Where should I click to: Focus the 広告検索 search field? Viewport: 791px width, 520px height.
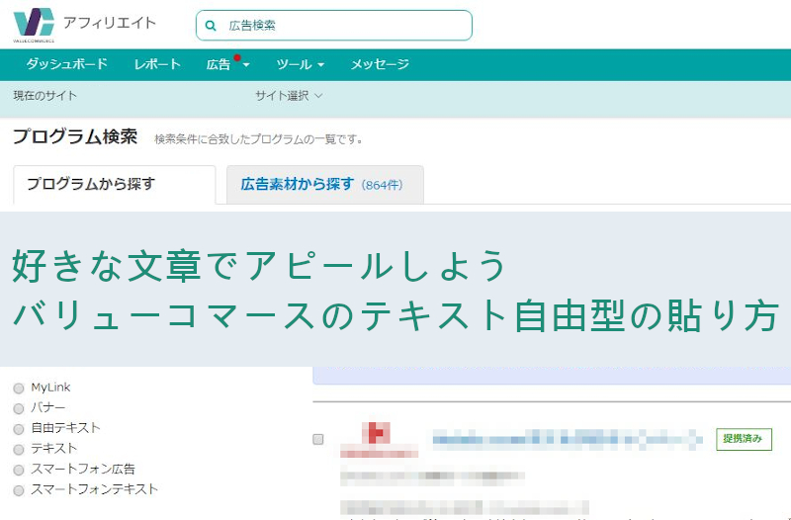point(334,26)
